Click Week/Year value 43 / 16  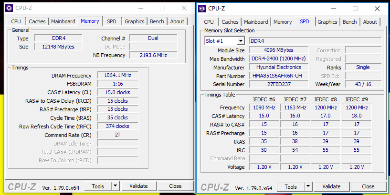pos(363,84)
